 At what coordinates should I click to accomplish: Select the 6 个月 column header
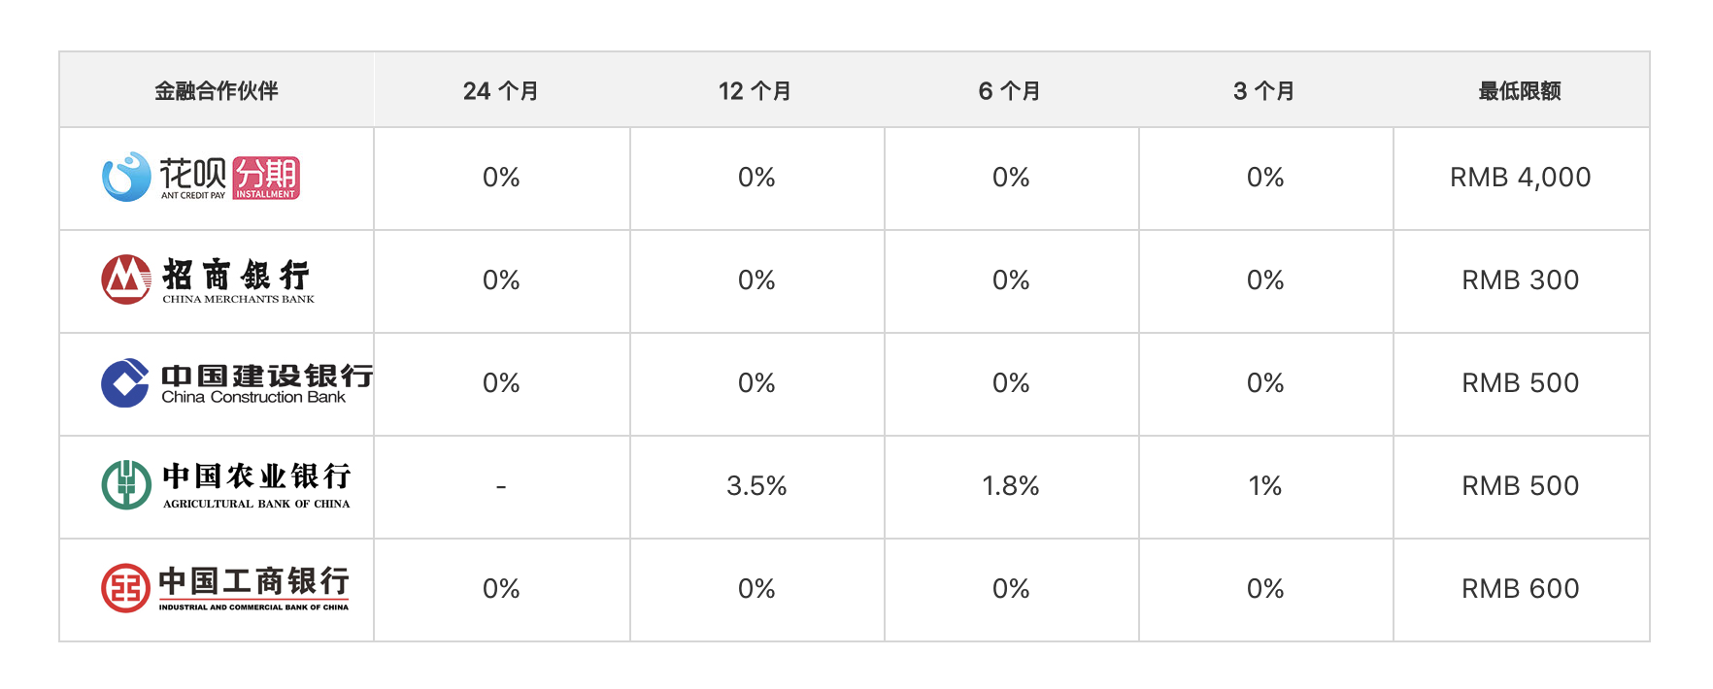(x=1010, y=91)
